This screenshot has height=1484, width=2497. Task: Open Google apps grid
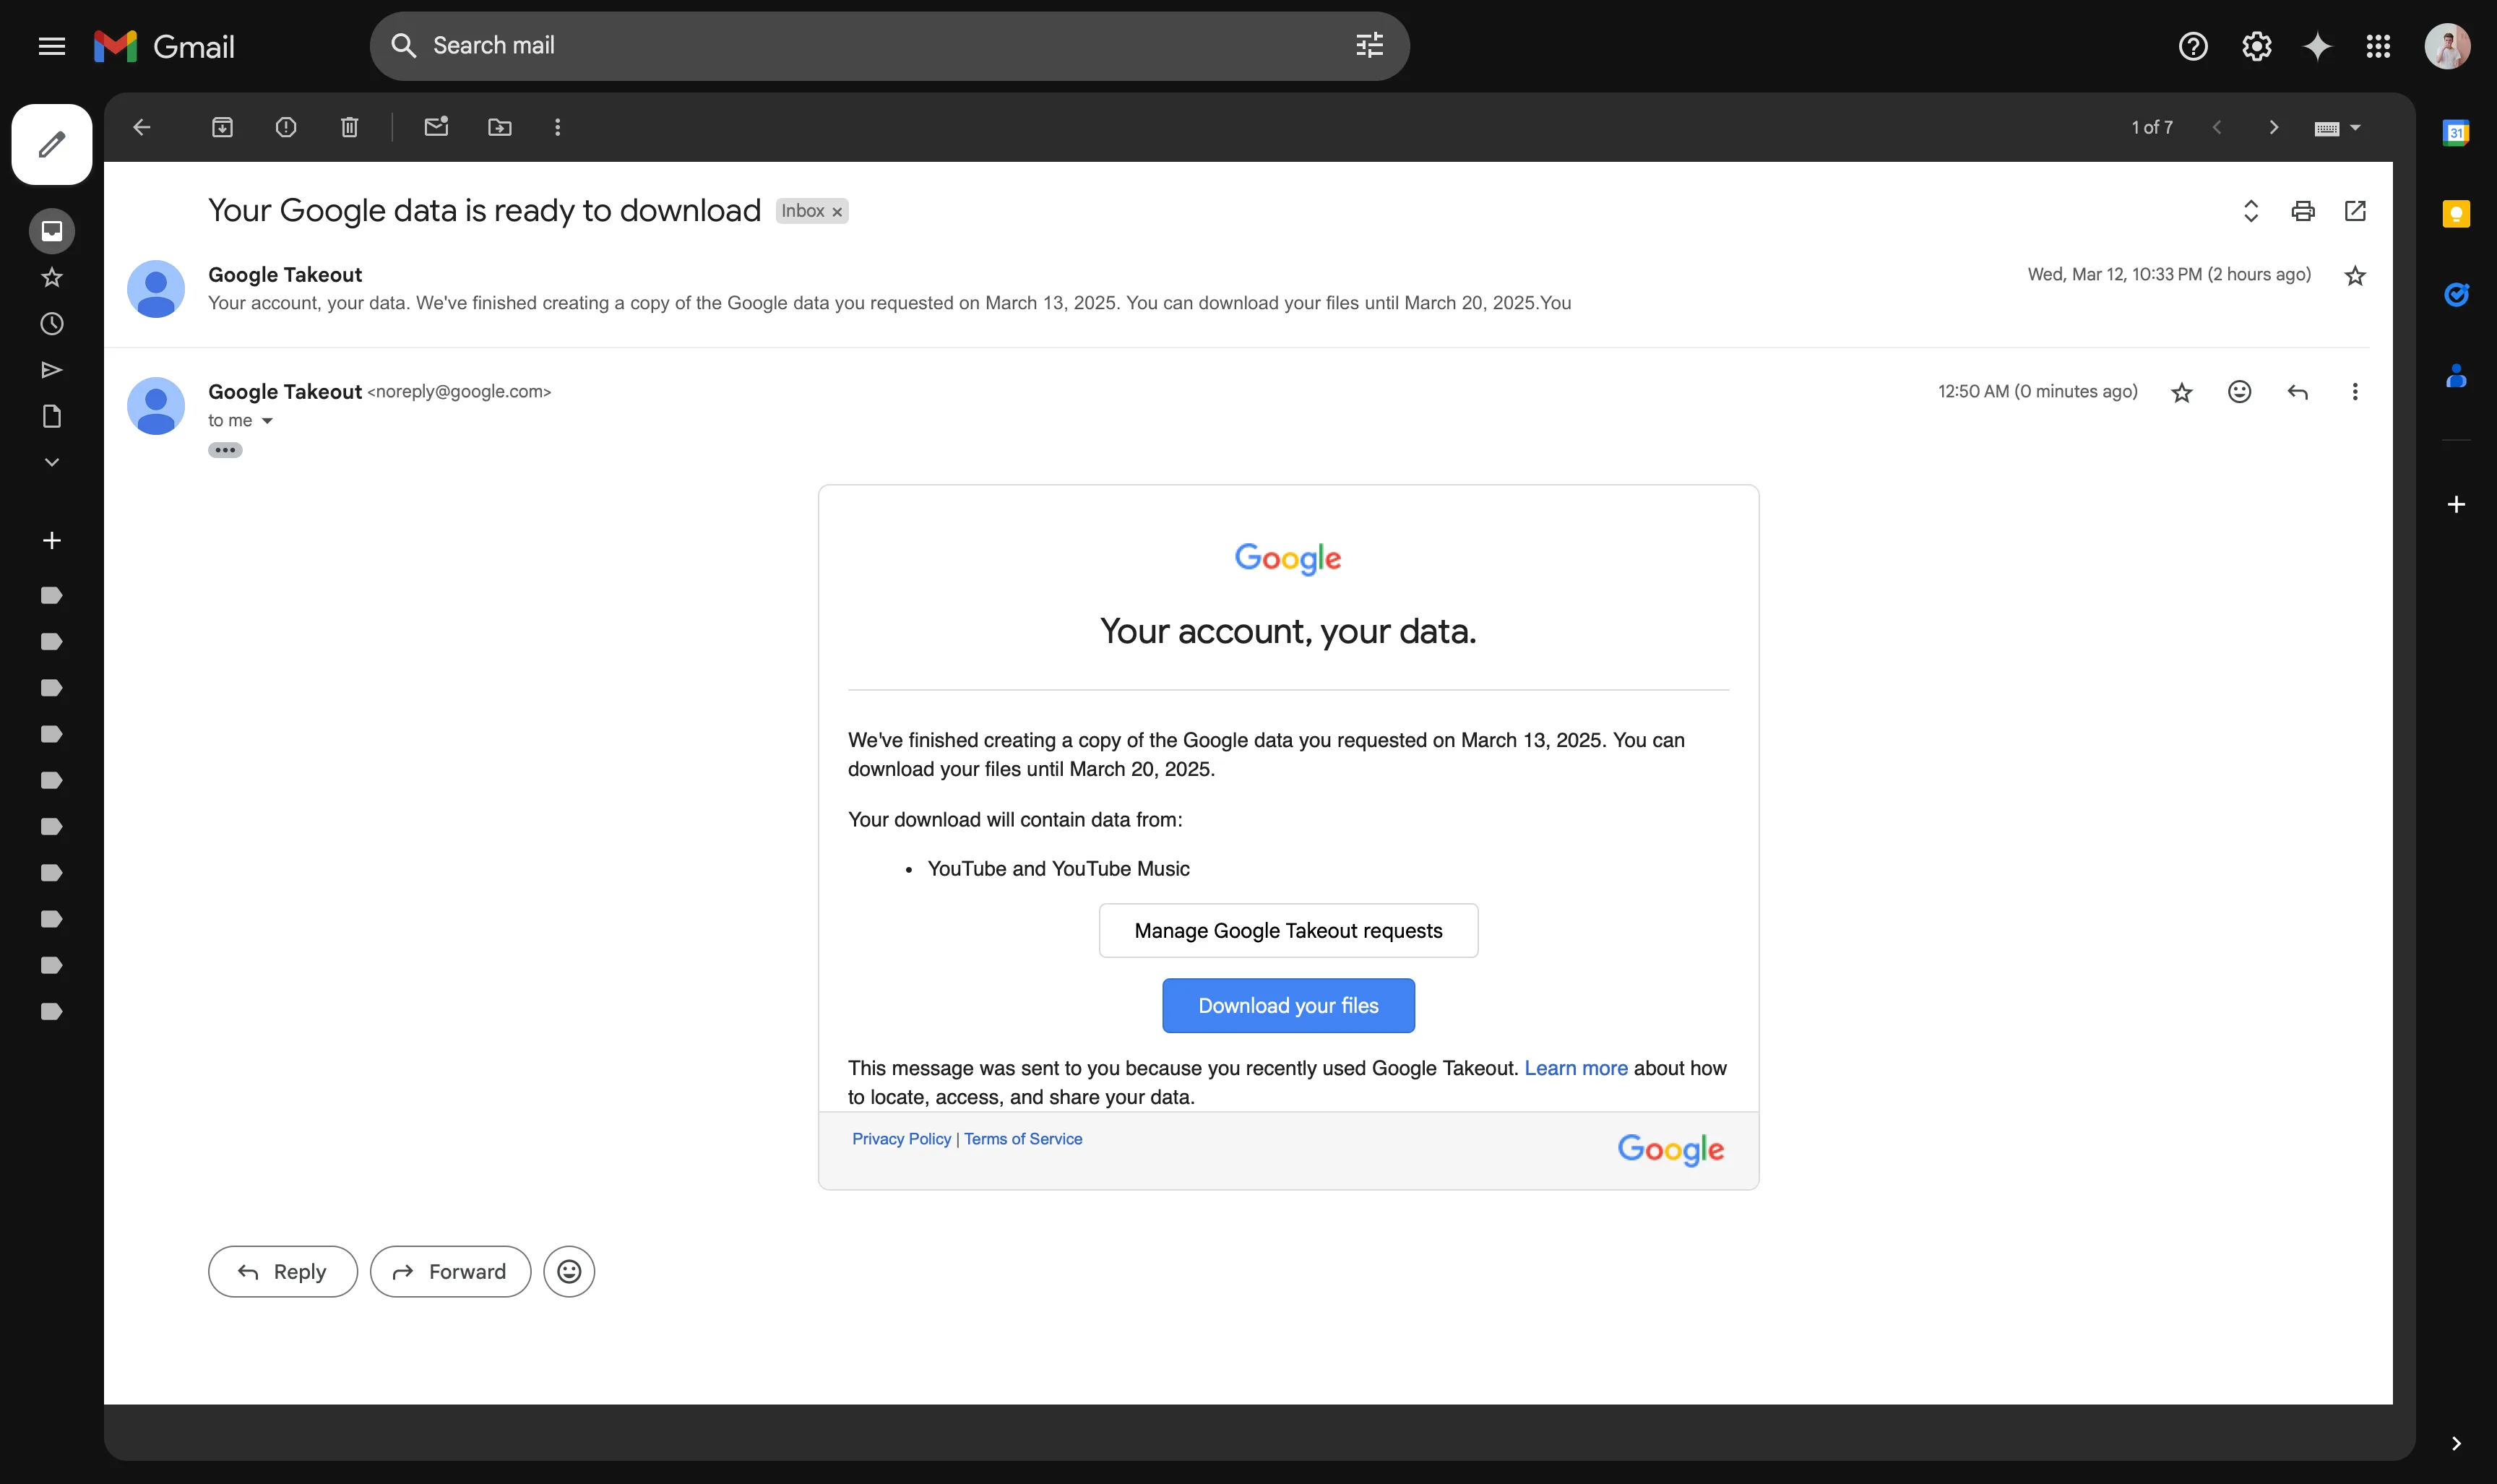tap(2378, 46)
